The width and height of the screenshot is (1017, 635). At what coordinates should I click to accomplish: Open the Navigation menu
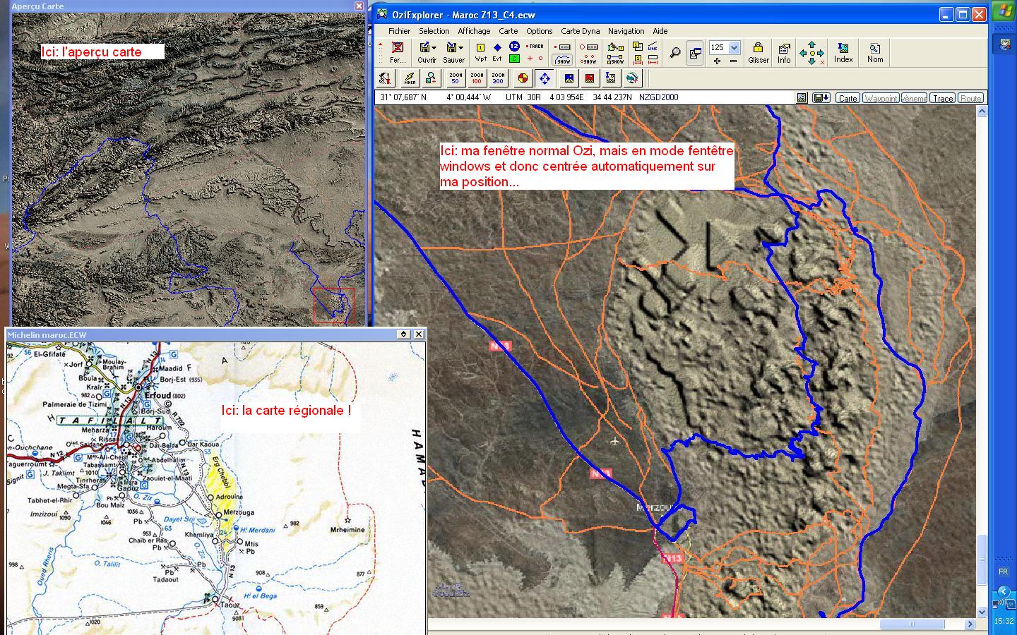coord(626,31)
